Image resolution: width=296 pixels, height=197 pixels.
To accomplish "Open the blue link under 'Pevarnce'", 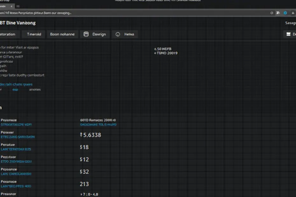I will point(16,186).
